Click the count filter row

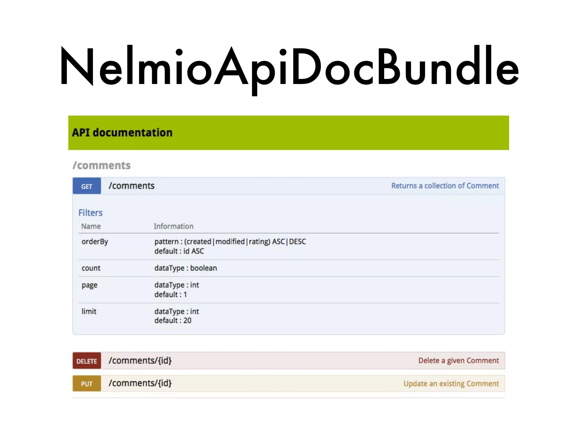[289, 268]
